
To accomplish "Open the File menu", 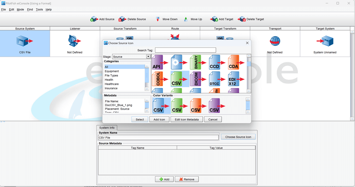I will point(3,10).
